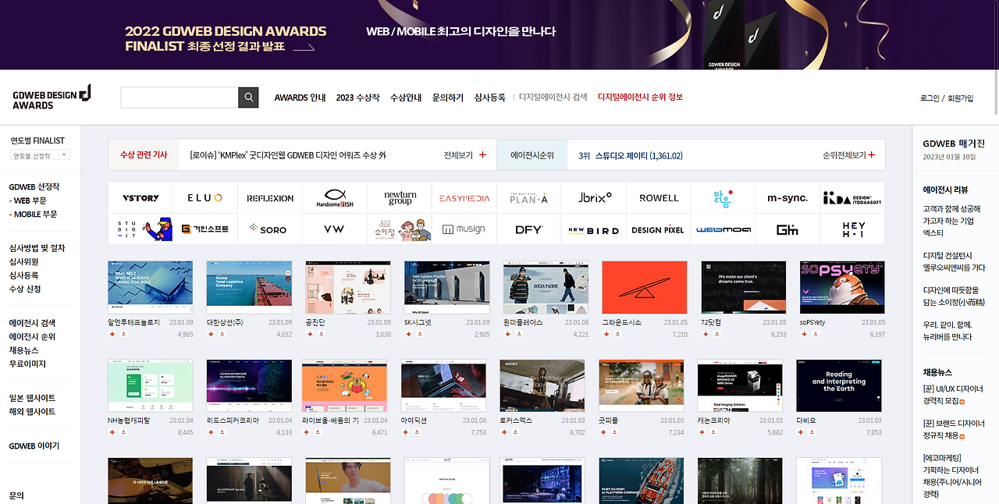Open 문의하기 menu
Image resolution: width=999 pixels, height=504 pixels.
[448, 98]
